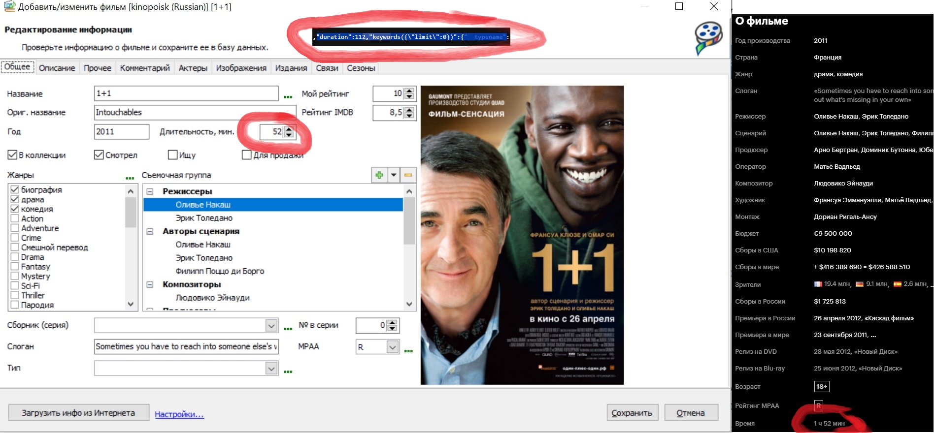The image size is (935, 433).
Task: Check the Thriller genre
Action: pos(15,295)
